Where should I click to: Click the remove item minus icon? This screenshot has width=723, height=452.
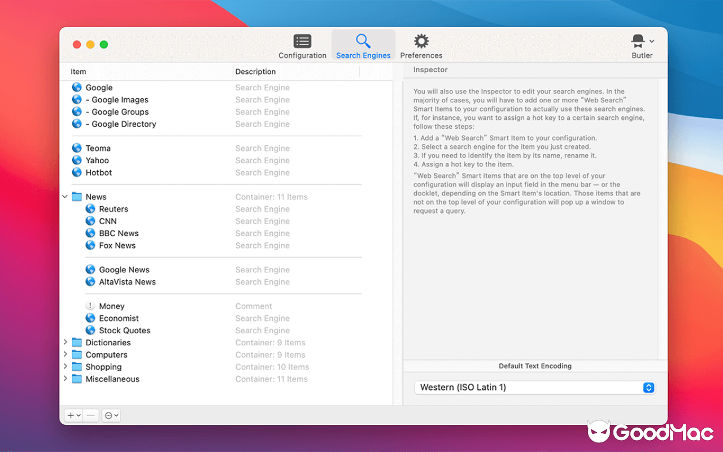click(x=90, y=415)
